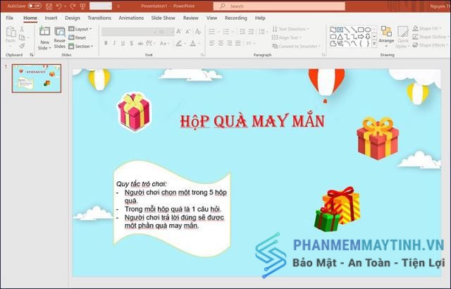Open the Review tab

coord(191,18)
